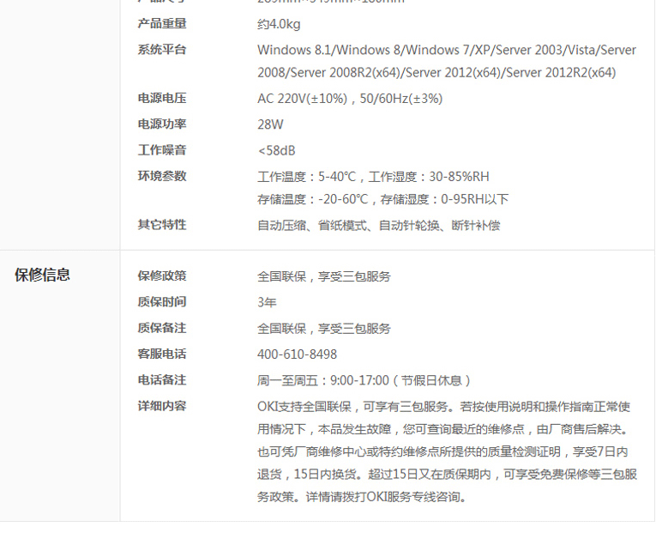Click the 质保备注 label
Screen dimensions: 656x545
click(161, 327)
